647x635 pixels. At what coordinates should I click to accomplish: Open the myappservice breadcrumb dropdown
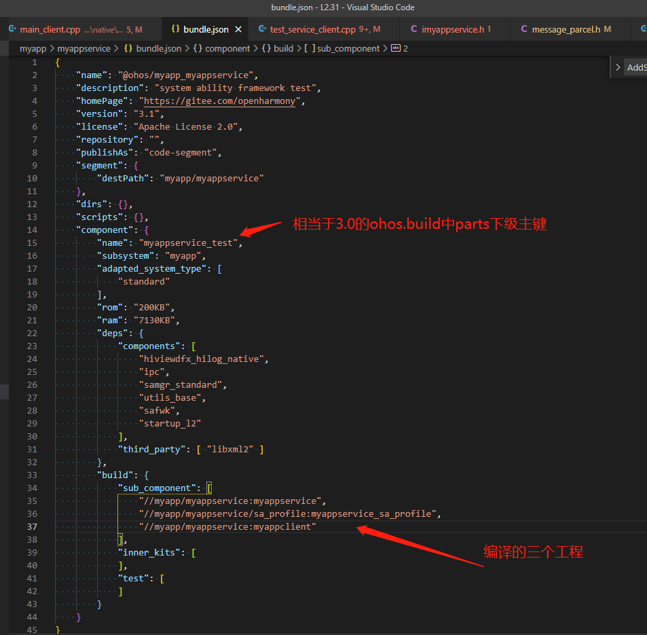point(84,48)
